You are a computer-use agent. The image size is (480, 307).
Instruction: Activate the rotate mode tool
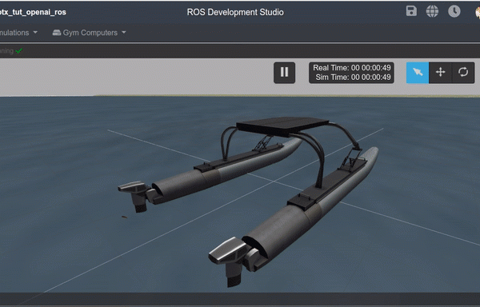click(463, 73)
